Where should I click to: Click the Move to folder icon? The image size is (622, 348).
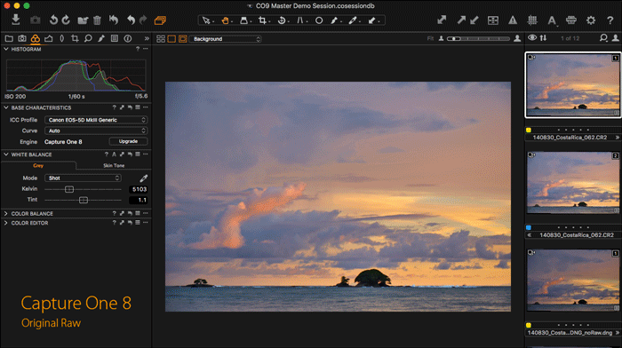[83, 20]
